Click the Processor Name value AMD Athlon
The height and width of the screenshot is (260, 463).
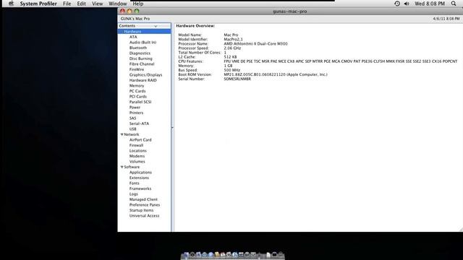pyautogui.click(x=255, y=43)
